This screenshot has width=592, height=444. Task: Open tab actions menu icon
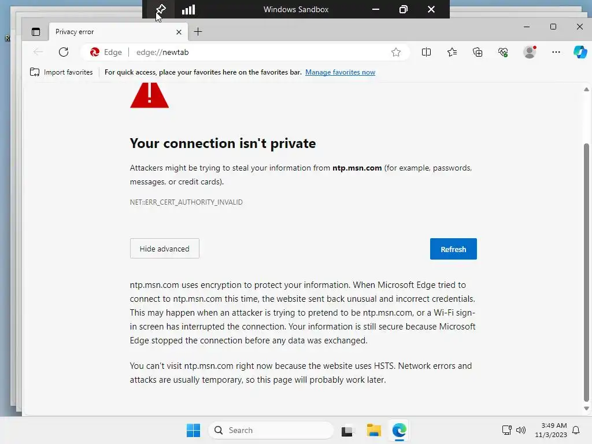(x=36, y=32)
